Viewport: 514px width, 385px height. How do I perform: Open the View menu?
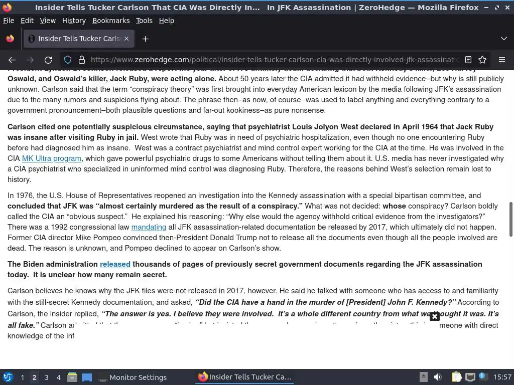point(48,21)
